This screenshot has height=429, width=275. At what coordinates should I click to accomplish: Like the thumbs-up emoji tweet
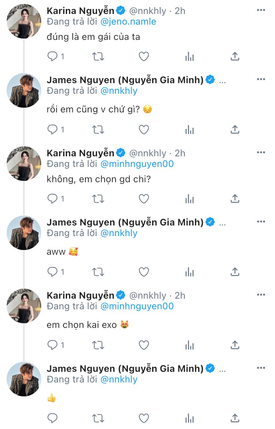coord(143,418)
